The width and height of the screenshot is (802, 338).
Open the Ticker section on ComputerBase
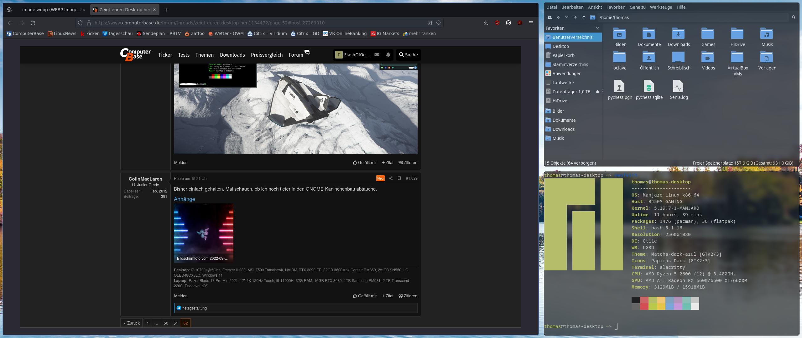tap(165, 55)
